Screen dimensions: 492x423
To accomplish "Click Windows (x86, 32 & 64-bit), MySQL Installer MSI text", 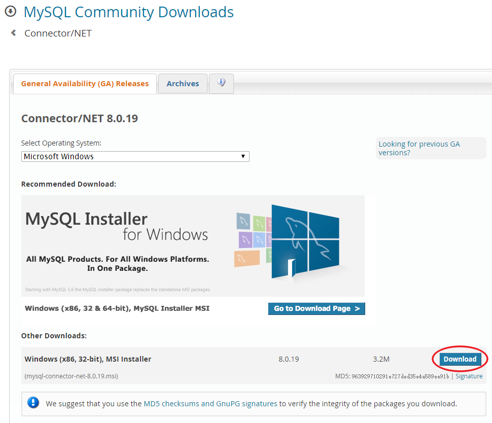I will click(x=117, y=308).
